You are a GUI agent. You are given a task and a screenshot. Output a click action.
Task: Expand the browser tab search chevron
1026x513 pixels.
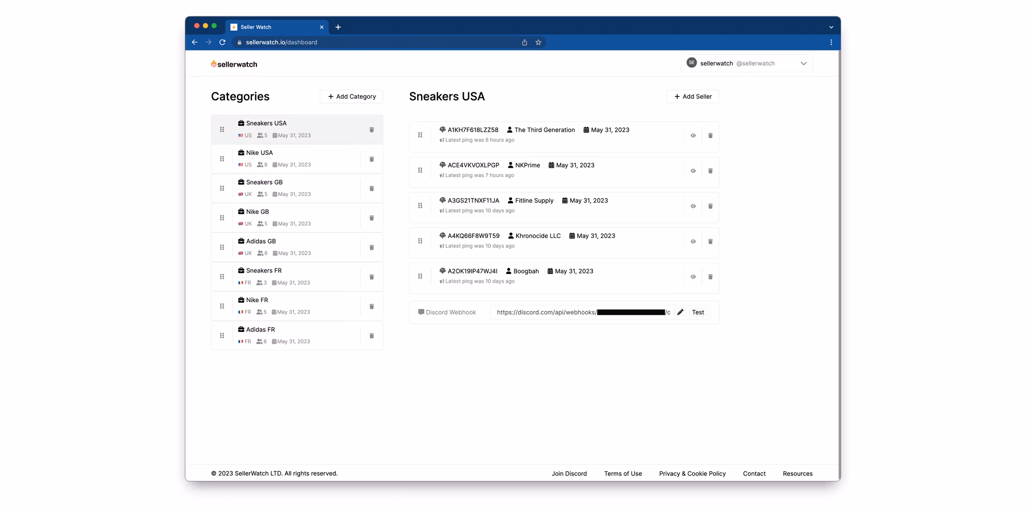[x=831, y=27]
